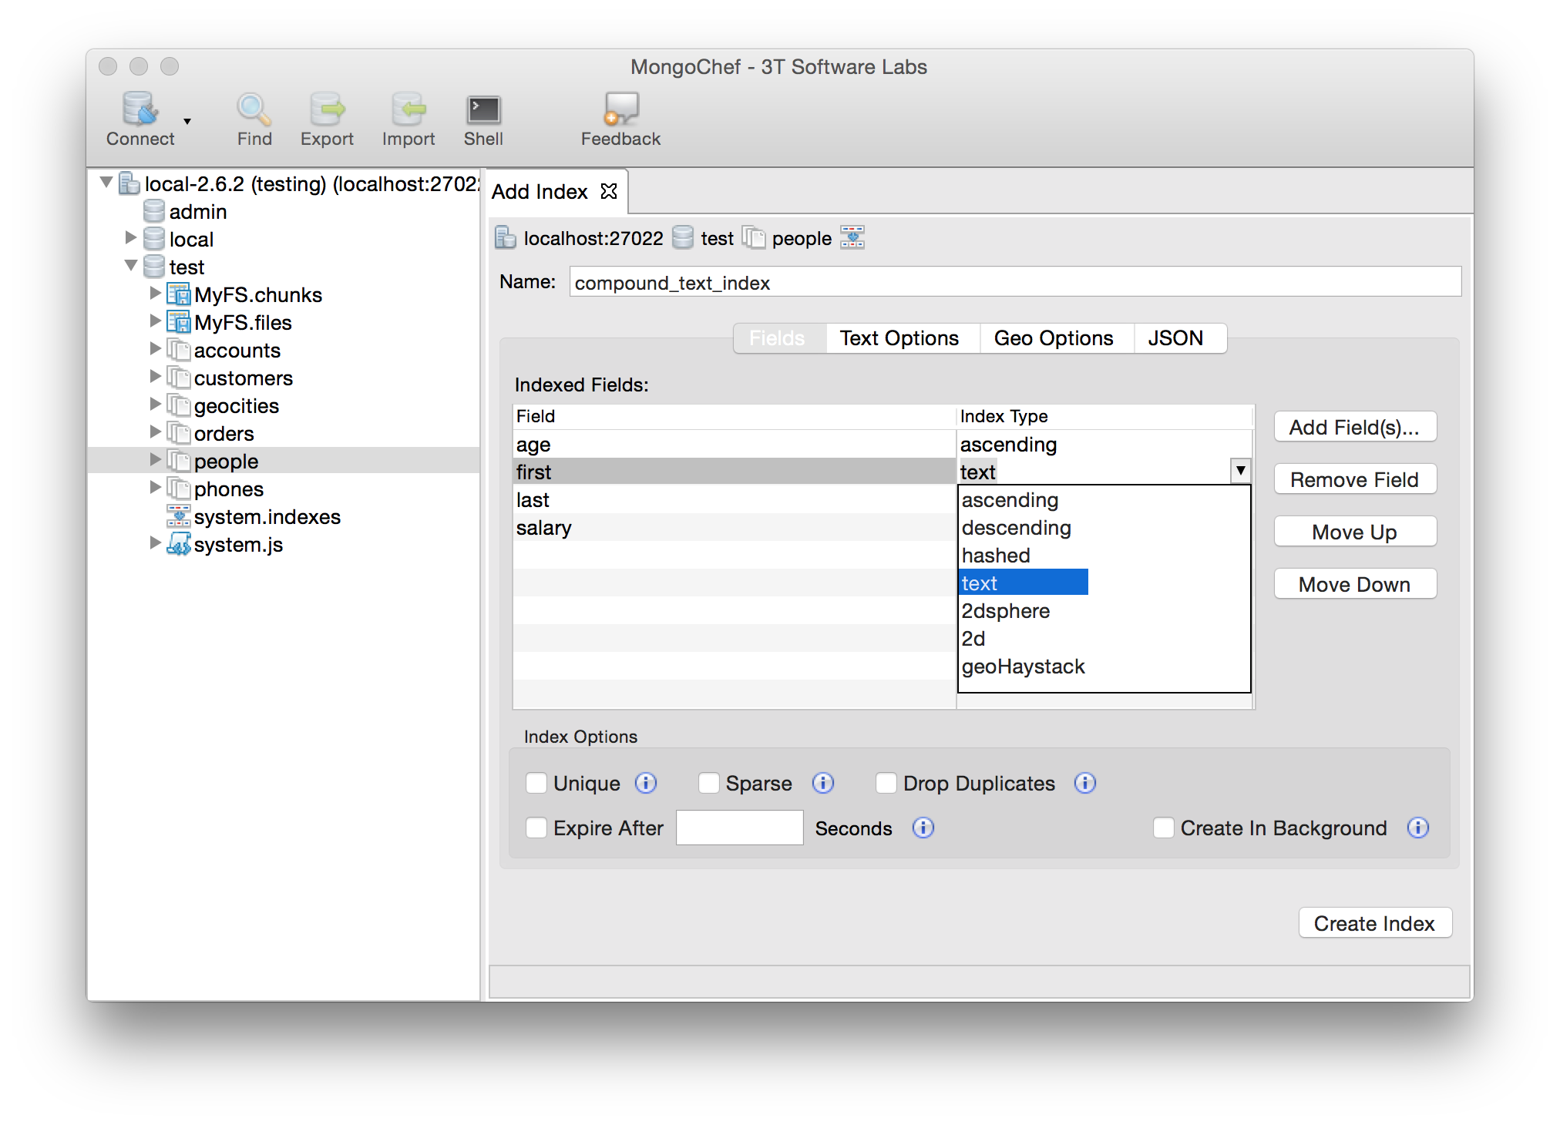Click the Find magnifier icon
The height and width of the screenshot is (1125, 1560).
[x=254, y=109]
